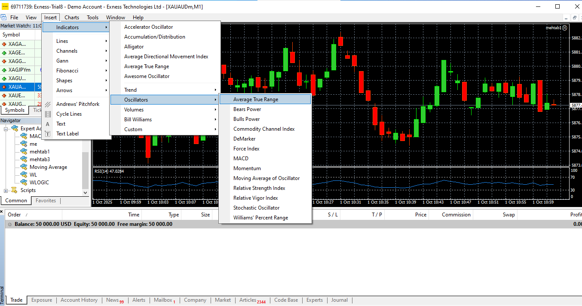This screenshot has width=582, height=306.
Task: Sort orders by the Commission column header
Action: [456, 215]
